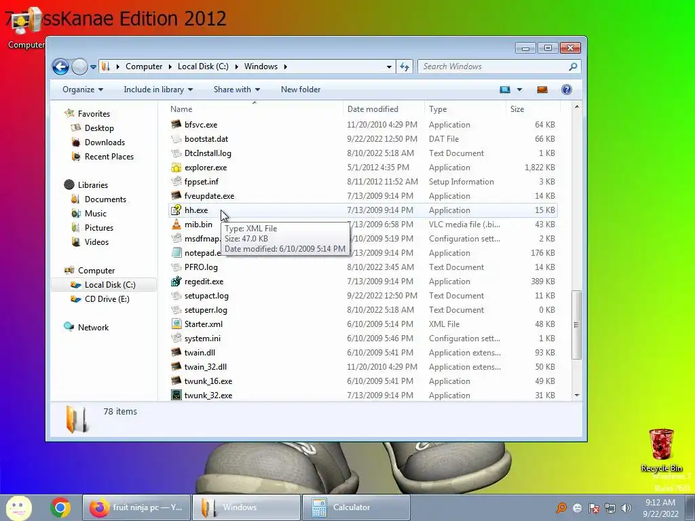Open the recent pages dropdown beside Forward

[x=92, y=67]
